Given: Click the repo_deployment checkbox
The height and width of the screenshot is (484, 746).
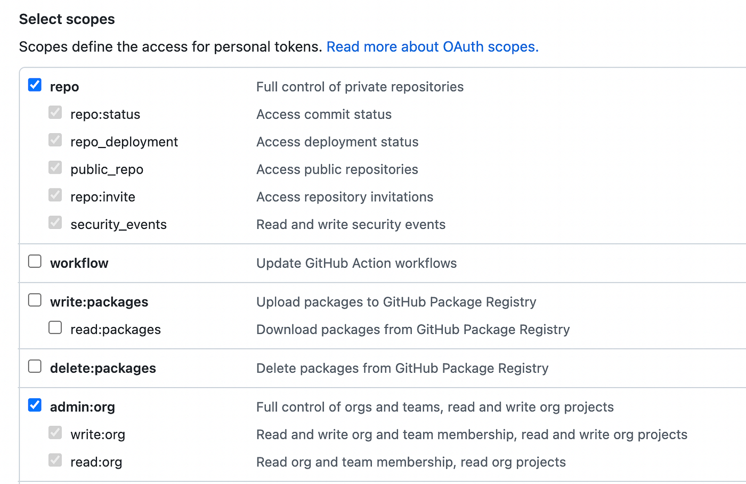Looking at the screenshot, I should (55, 140).
